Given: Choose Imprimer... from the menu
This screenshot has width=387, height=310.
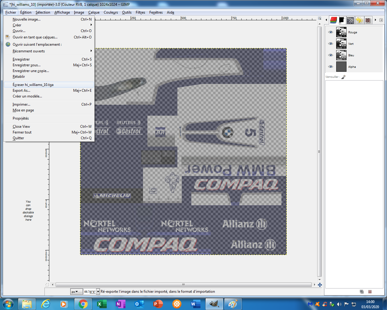Looking at the screenshot, I should [x=49, y=104].
